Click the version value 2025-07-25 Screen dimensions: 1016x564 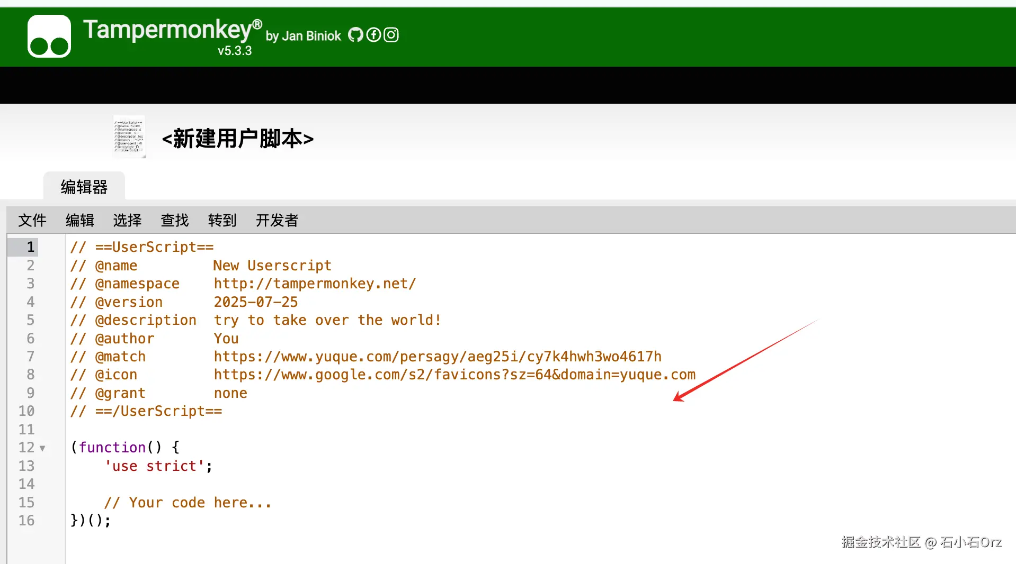(x=256, y=302)
